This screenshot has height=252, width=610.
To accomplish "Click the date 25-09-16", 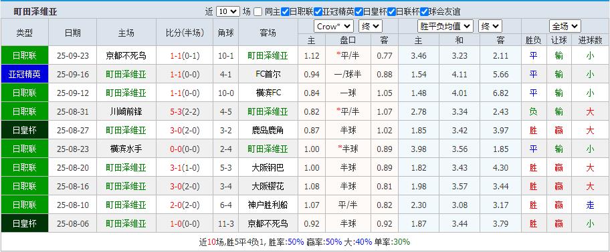I will click(x=73, y=74).
